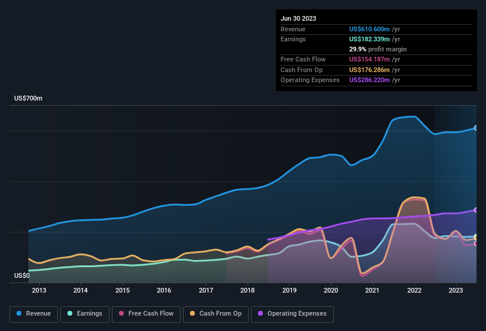
Task: Click the Free Cash Flow tooltip label
Action: click(x=303, y=59)
